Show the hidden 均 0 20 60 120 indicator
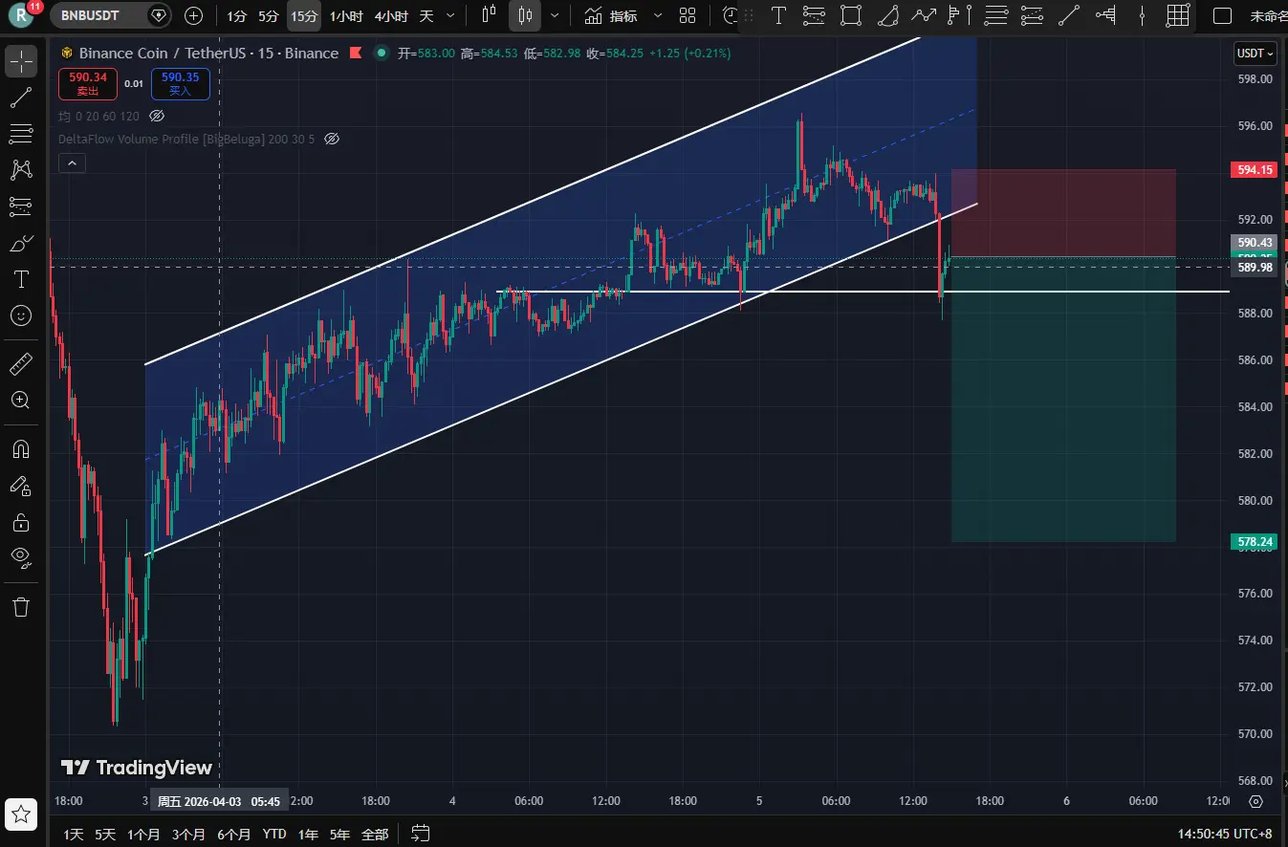 coord(157,116)
